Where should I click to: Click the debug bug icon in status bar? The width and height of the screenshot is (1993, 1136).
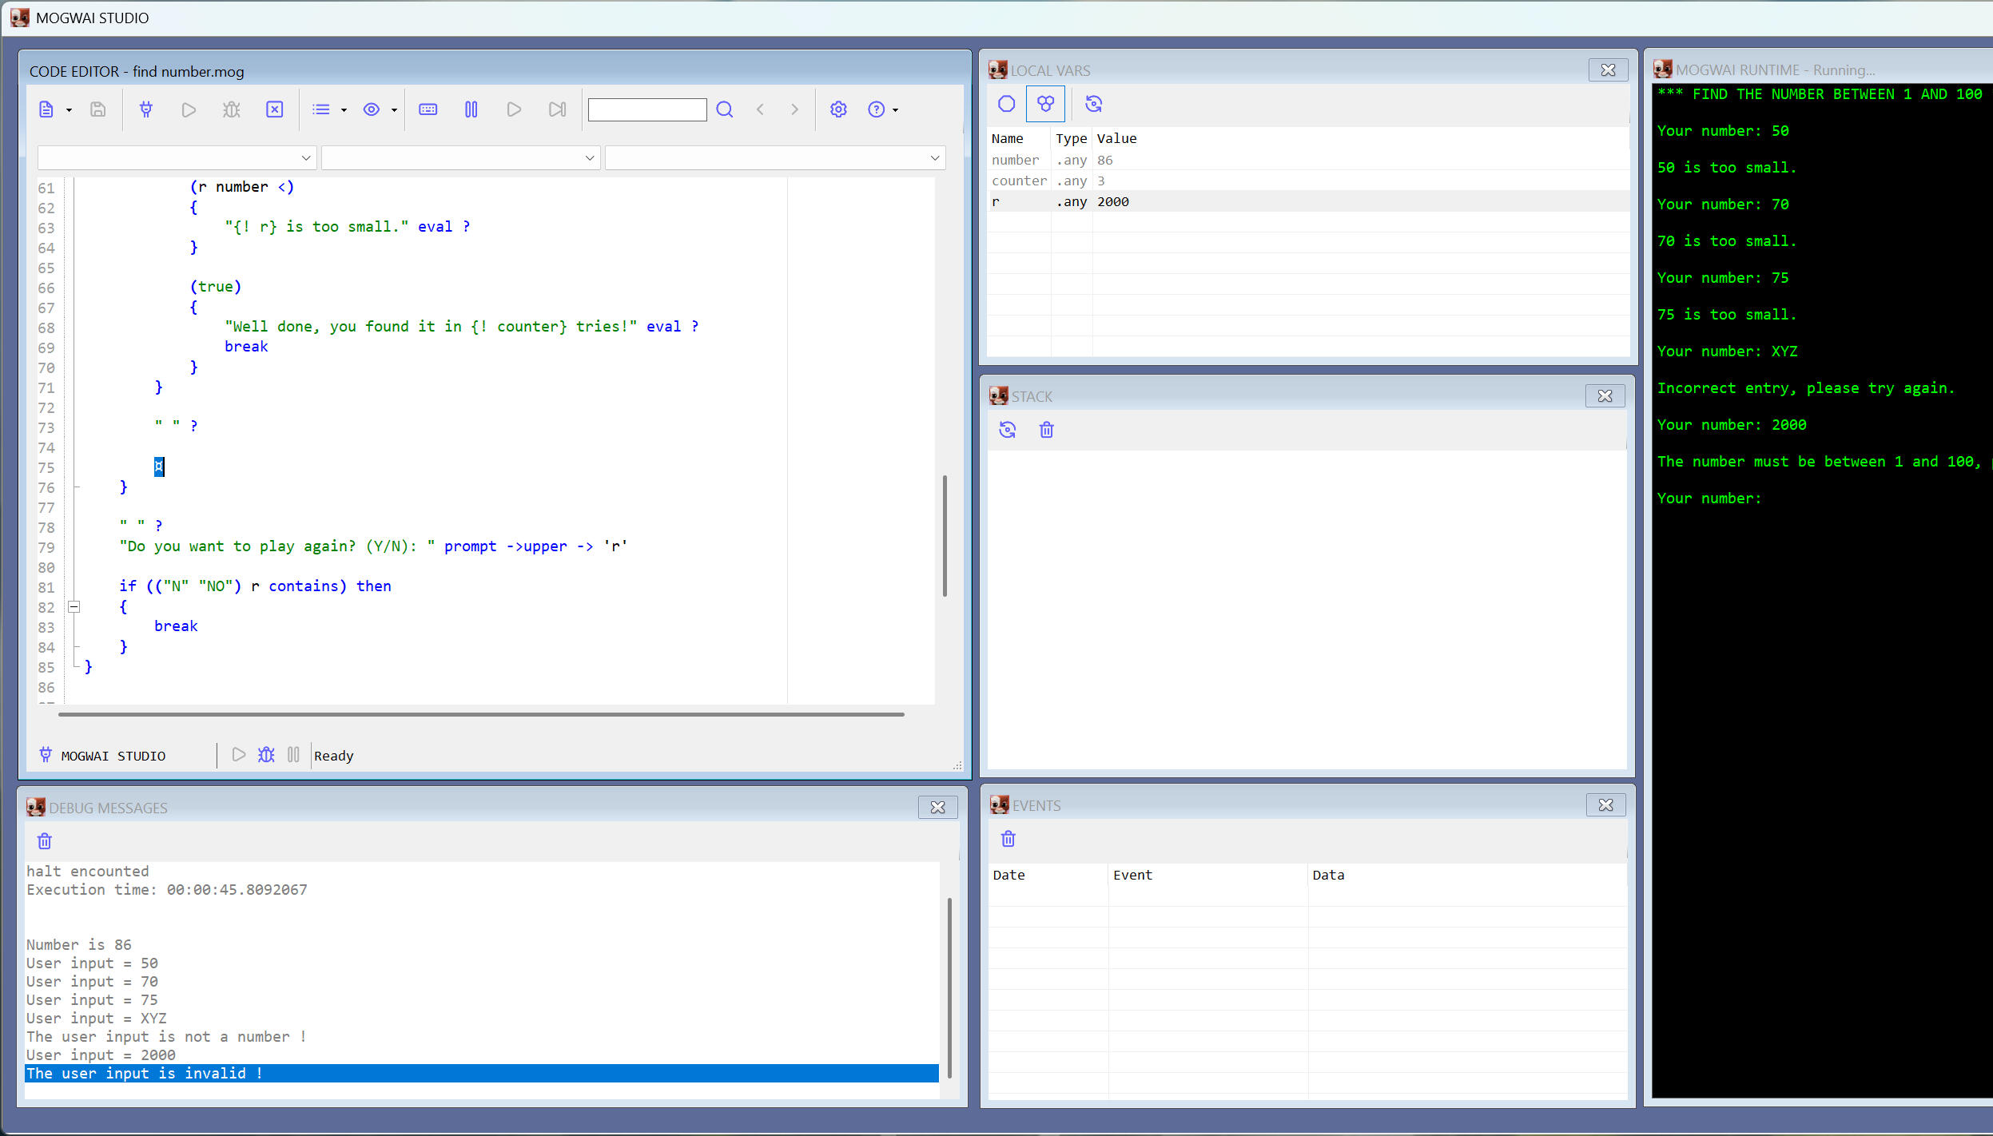[x=266, y=755]
